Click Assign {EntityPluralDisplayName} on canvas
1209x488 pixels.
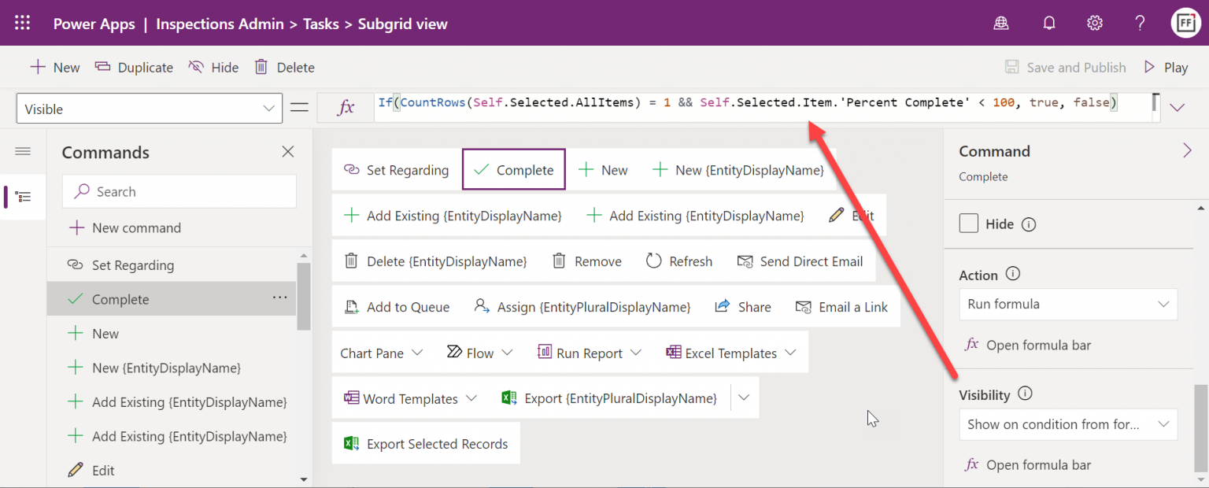[x=582, y=307]
